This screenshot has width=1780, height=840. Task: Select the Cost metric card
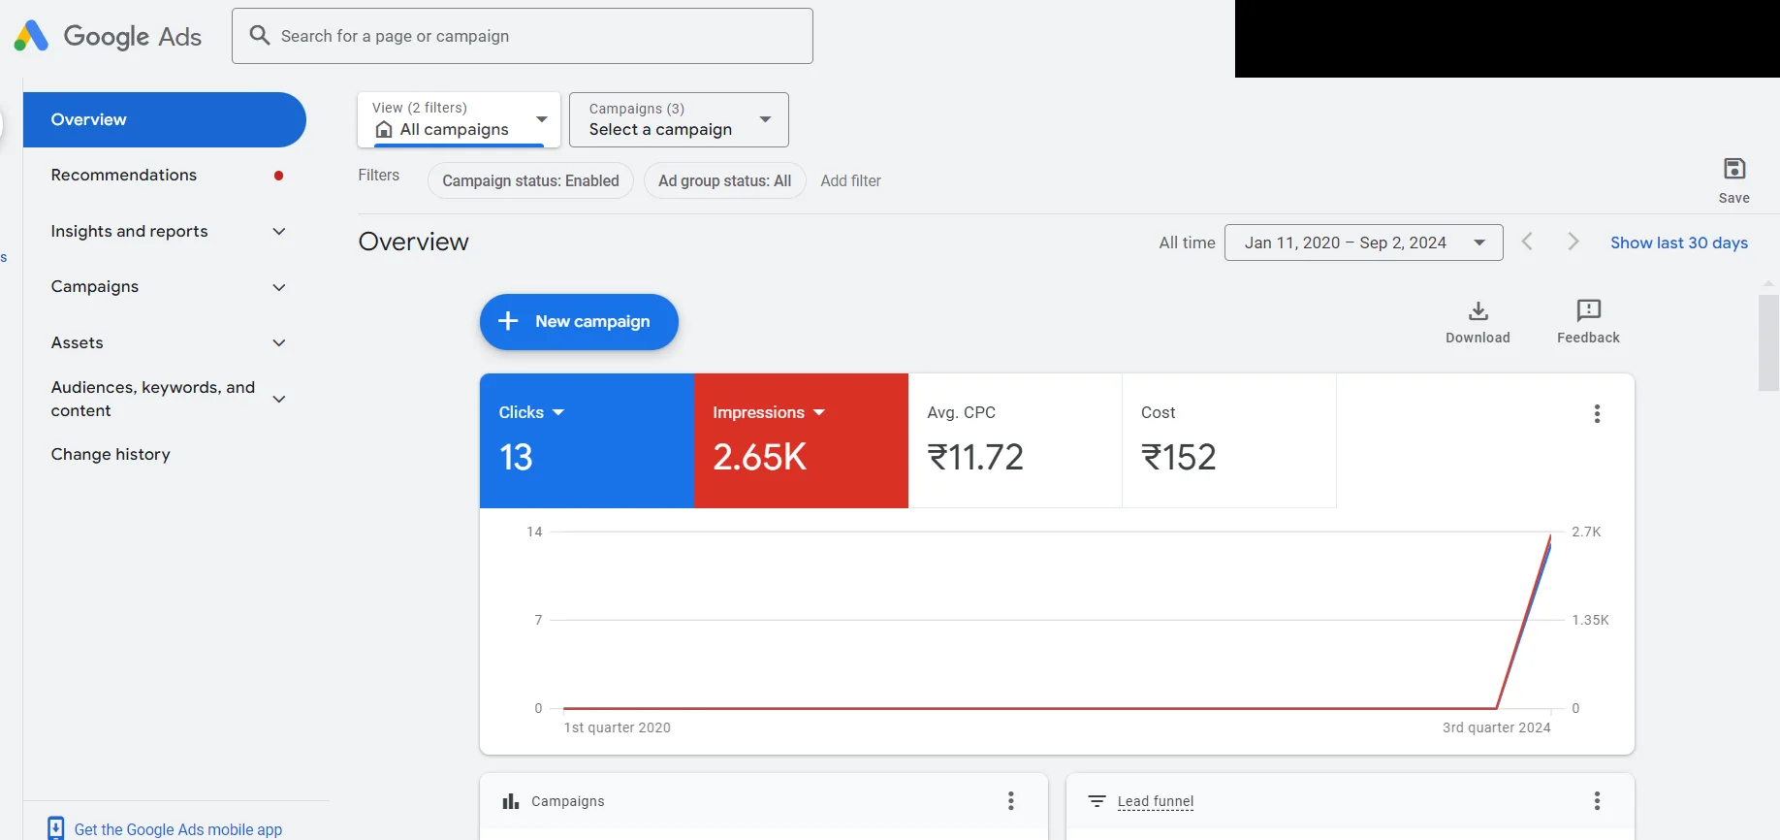pos(1229,440)
